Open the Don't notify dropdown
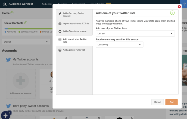Image resolution: width=187 pixels, height=119 pixels. (x=120, y=44)
